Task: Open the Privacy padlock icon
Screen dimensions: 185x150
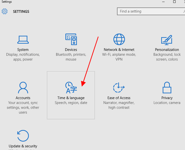Action: click(x=167, y=88)
